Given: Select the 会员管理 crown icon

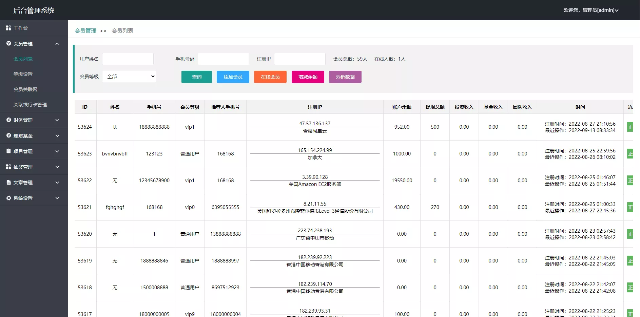Looking at the screenshot, I should point(8,44).
